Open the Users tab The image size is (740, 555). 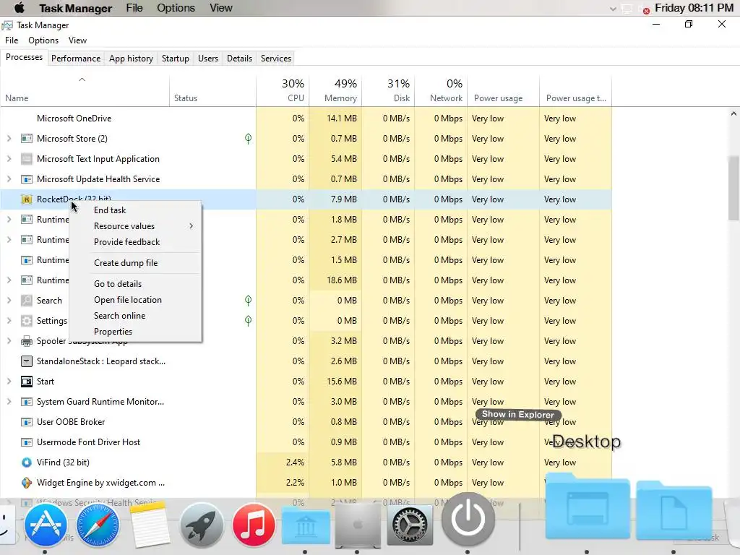pyautogui.click(x=208, y=59)
